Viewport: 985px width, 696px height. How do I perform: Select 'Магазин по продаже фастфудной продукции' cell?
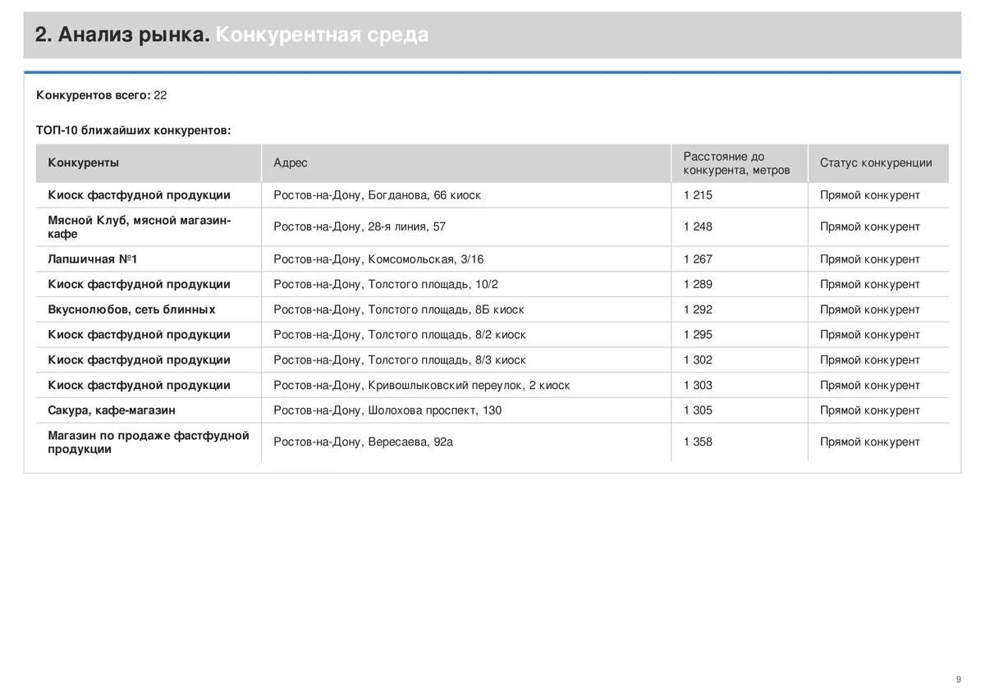(x=149, y=442)
